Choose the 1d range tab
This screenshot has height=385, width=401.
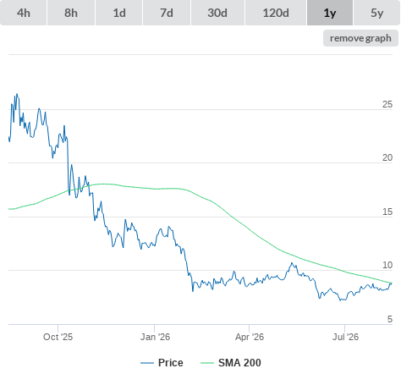(x=119, y=13)
